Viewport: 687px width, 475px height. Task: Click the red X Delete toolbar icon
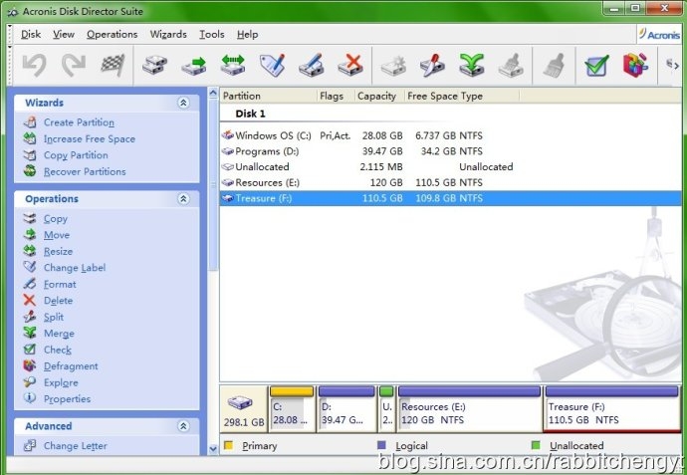(x=349, y=66)
